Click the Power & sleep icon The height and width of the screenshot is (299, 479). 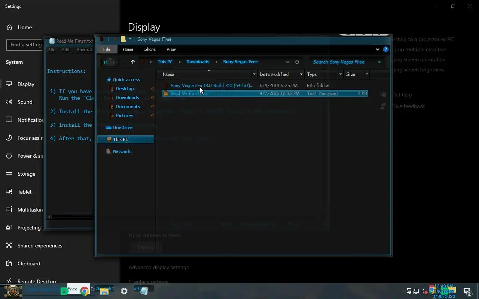pyautogui.click(x=9, y=156)
